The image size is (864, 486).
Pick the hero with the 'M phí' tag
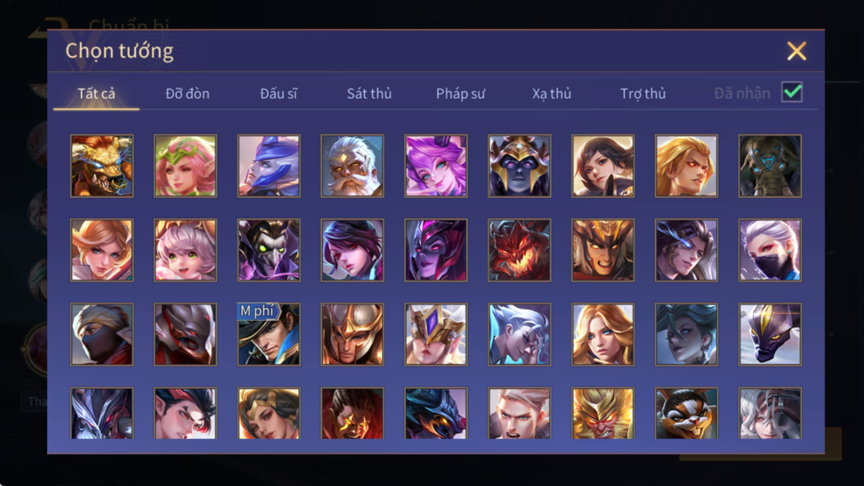click(x=269, y=334)
